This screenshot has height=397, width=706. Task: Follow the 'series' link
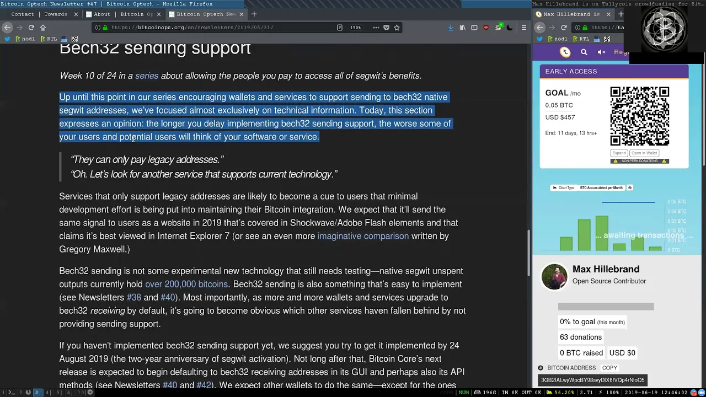147,76
